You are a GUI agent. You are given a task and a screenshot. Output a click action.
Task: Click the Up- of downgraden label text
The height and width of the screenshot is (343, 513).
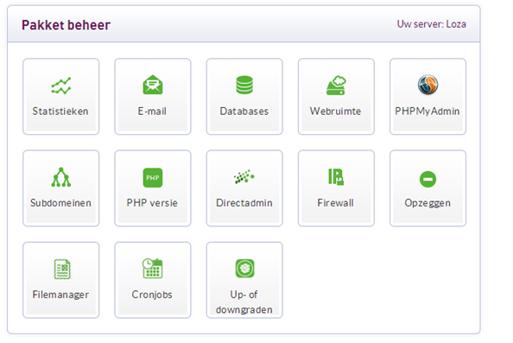point(244,302)
